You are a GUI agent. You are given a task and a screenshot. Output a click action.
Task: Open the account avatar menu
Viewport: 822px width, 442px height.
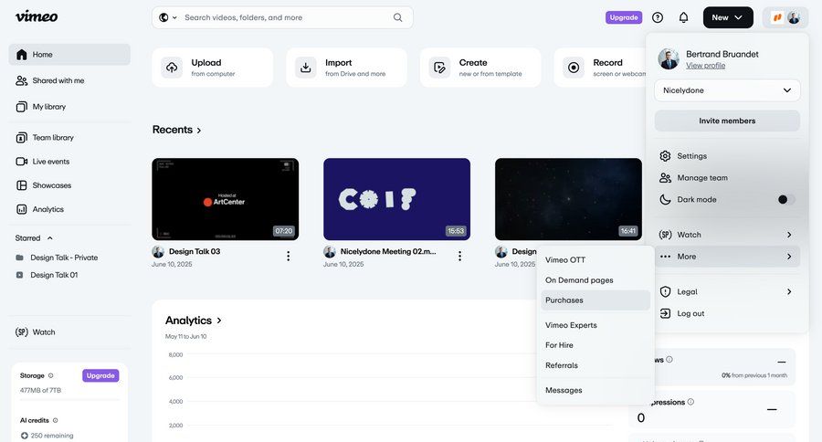[x=785, y=17]
